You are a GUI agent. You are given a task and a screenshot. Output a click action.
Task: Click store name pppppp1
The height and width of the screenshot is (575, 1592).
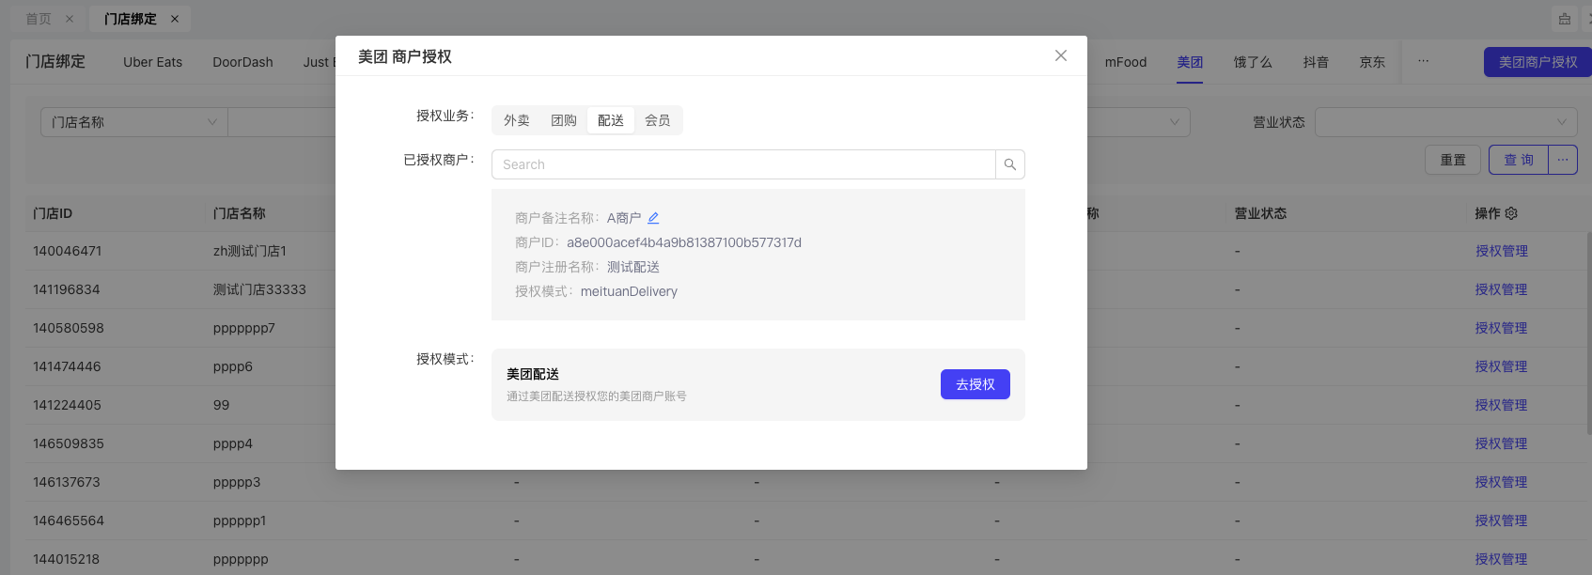[240, 521]
